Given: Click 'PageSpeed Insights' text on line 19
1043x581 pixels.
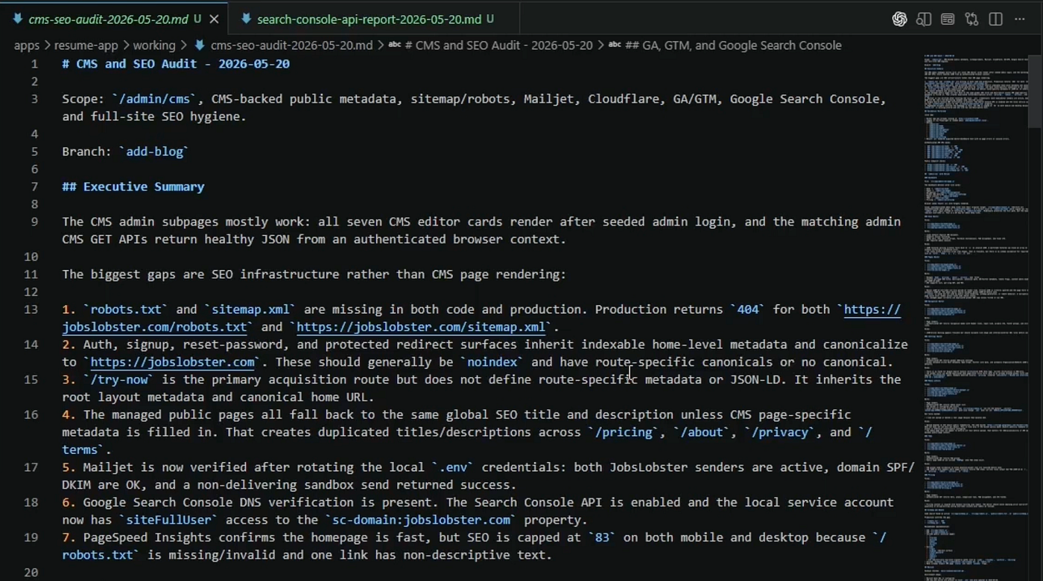Looking at the screenshot, I should [x=147, y=538].
